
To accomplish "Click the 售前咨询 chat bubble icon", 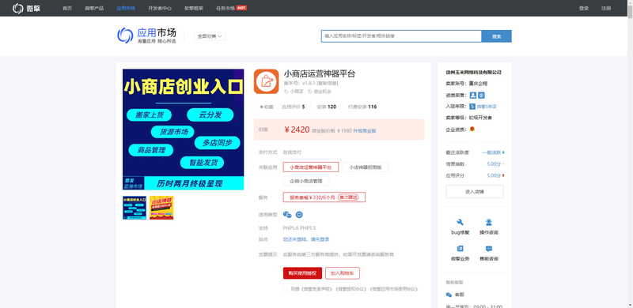I will pos(488,249).
